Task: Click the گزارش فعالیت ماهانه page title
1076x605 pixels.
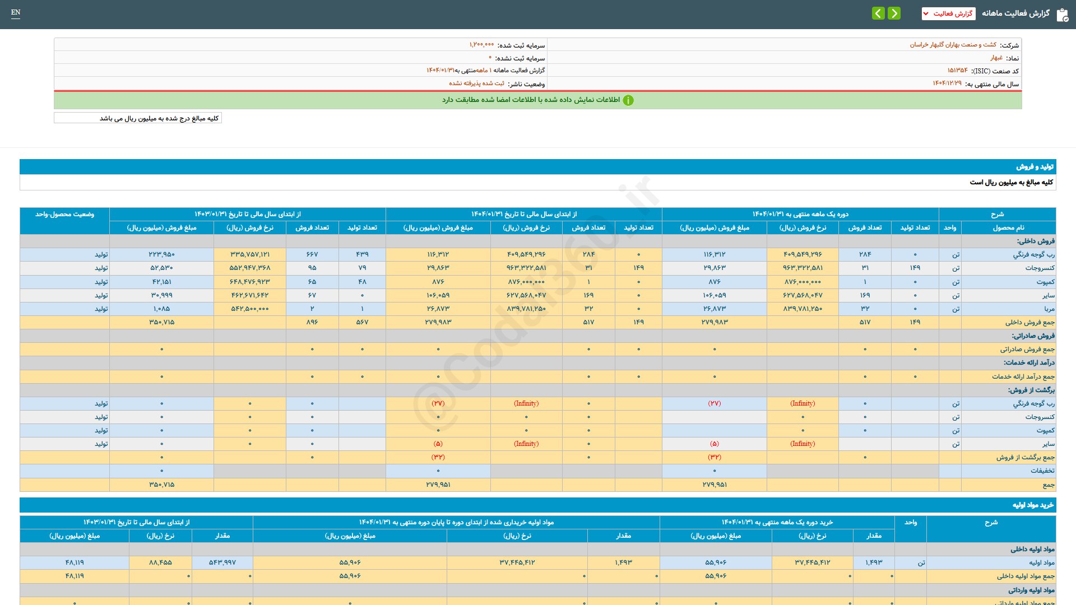Action: pos(1015,13)
